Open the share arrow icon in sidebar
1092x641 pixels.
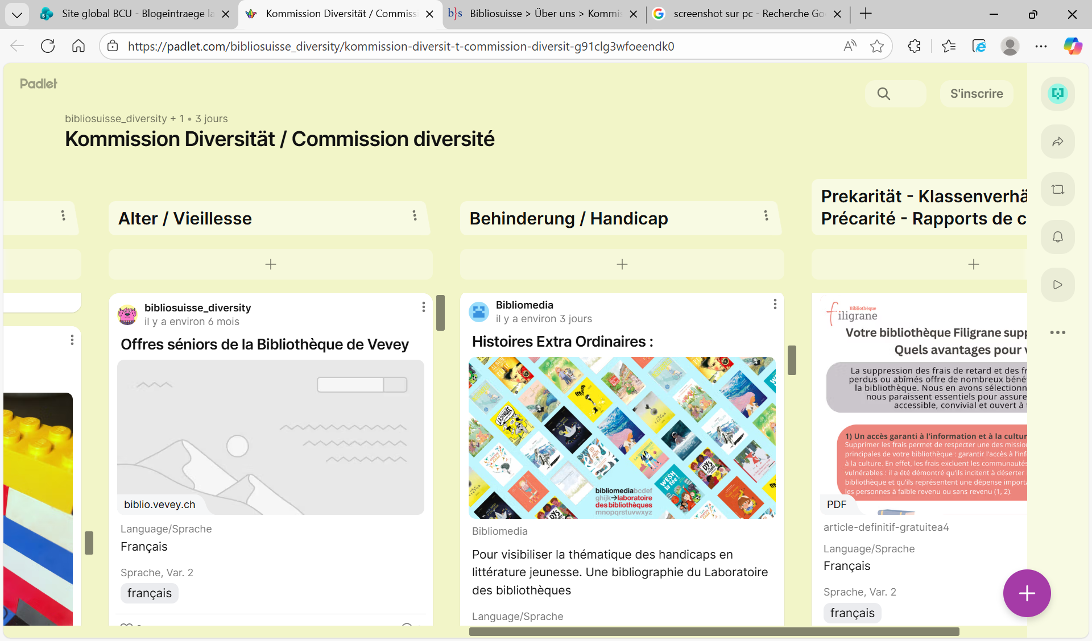(x=1057, y=141)
